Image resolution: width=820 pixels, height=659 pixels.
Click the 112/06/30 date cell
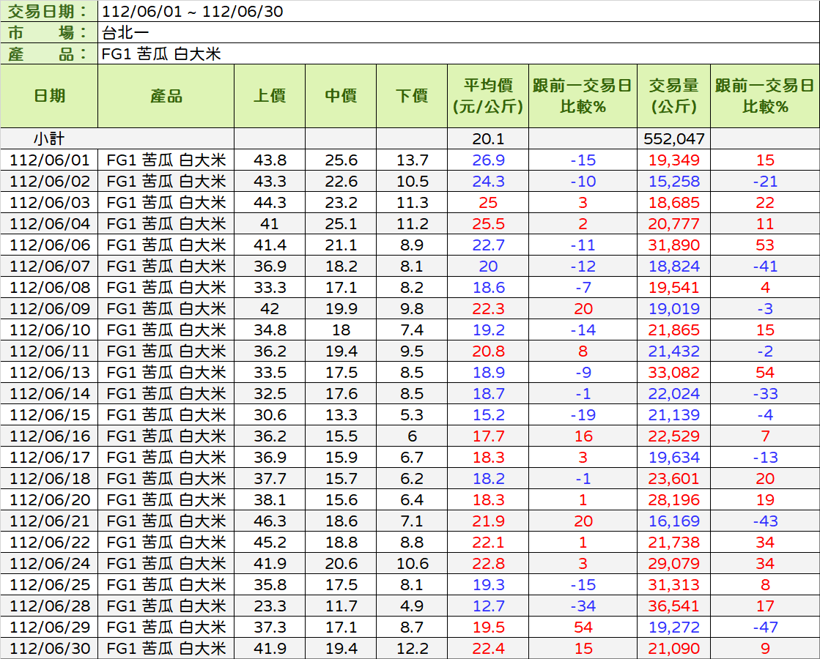pyautogui.click(x=49, y=649)
